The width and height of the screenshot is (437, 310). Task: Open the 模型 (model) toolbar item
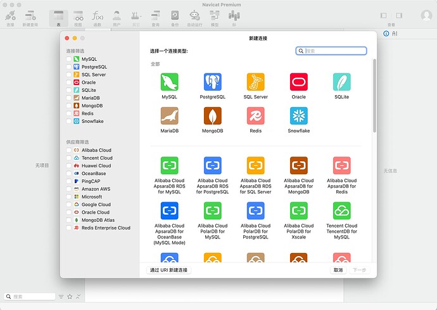click(215, 18)
